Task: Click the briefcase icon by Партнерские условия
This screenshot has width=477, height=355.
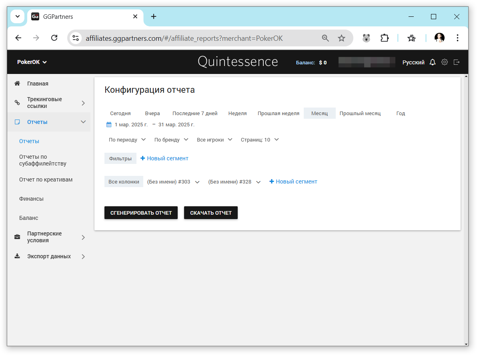Action: tap(17, 237)
